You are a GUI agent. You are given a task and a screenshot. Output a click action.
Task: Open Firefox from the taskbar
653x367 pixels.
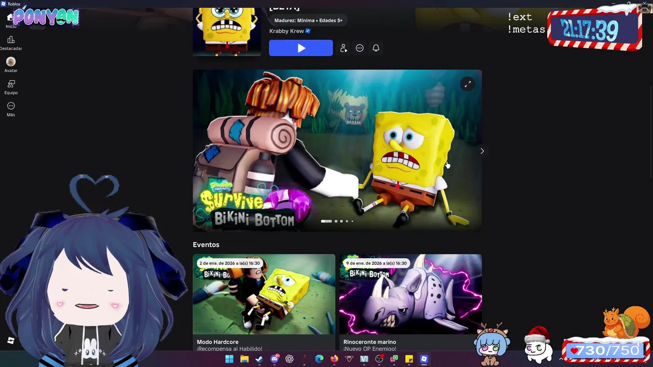334,359
